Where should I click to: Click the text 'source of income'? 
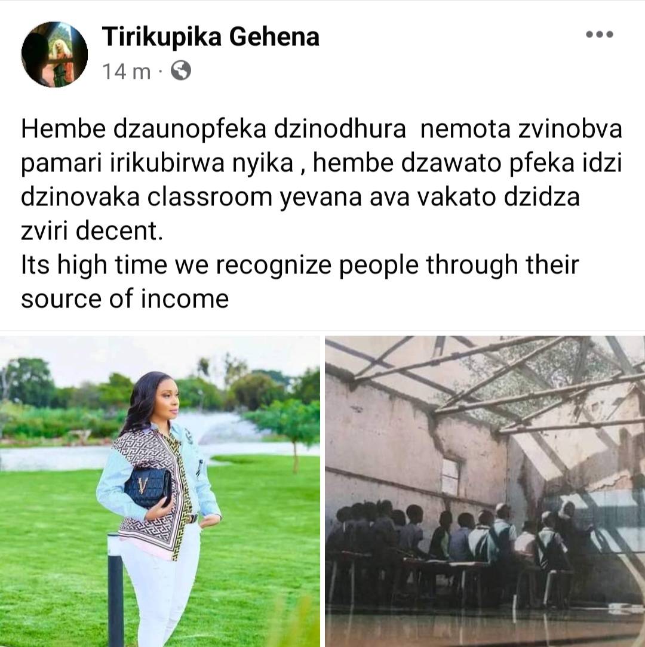coord(125,299)
